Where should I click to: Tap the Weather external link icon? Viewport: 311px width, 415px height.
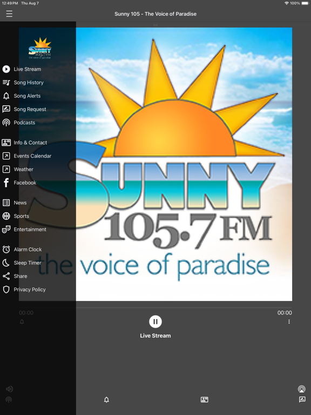6,169
